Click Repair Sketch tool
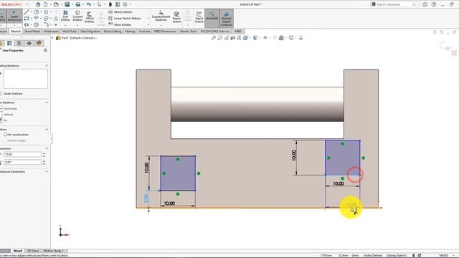Screen dimensions: 459x258 (x=176, y=17)
